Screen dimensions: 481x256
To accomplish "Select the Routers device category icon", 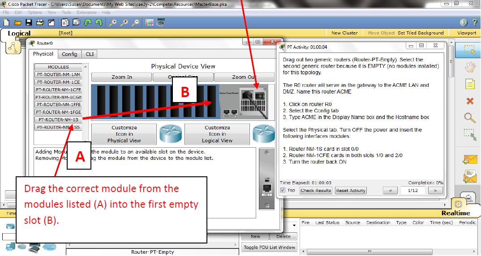I will 10,226.
